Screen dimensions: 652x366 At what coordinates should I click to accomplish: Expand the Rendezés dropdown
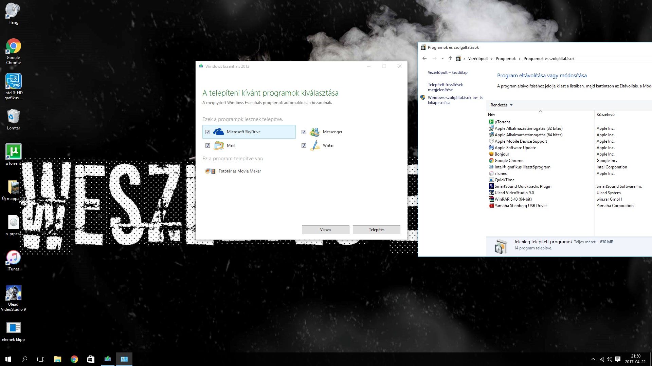pos(501,105)
